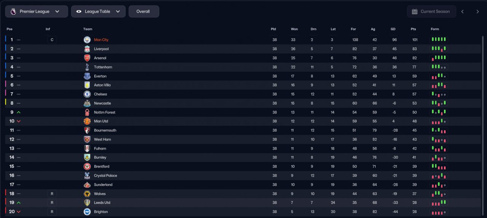Click the Liverpool club crest icon
This screenshot has width=487, height=218.
point(87,49)
